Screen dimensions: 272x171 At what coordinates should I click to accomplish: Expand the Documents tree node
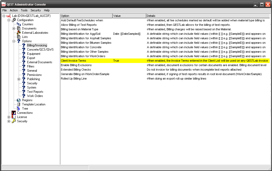(x=14, y=28)
